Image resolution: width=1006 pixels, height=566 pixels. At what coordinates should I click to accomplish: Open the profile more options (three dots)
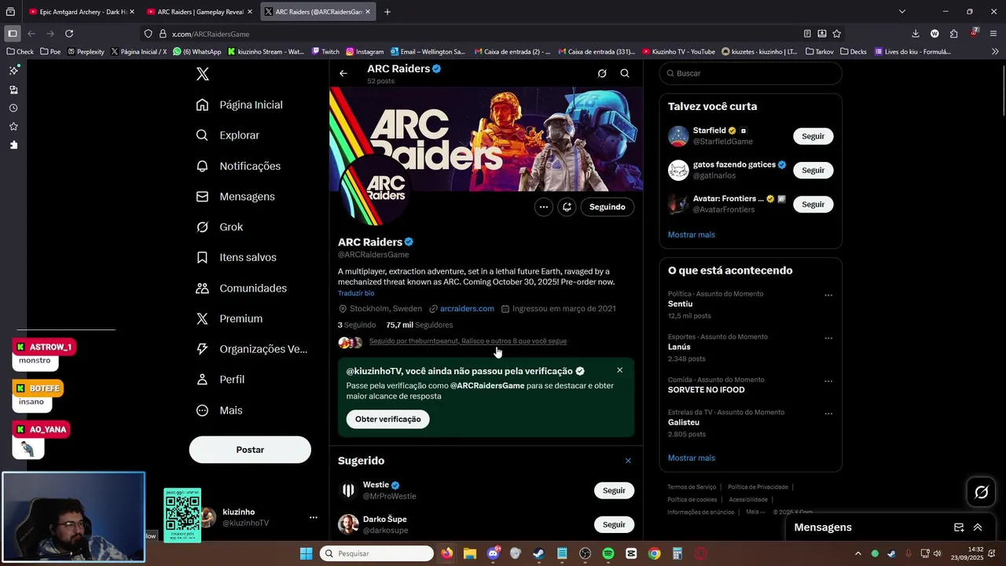tap(543, 207)
